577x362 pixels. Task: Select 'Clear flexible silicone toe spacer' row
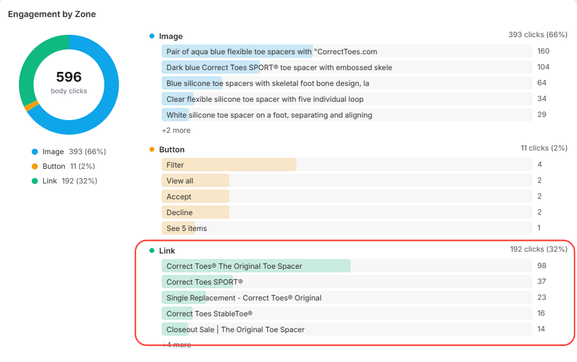click(346, 99)
